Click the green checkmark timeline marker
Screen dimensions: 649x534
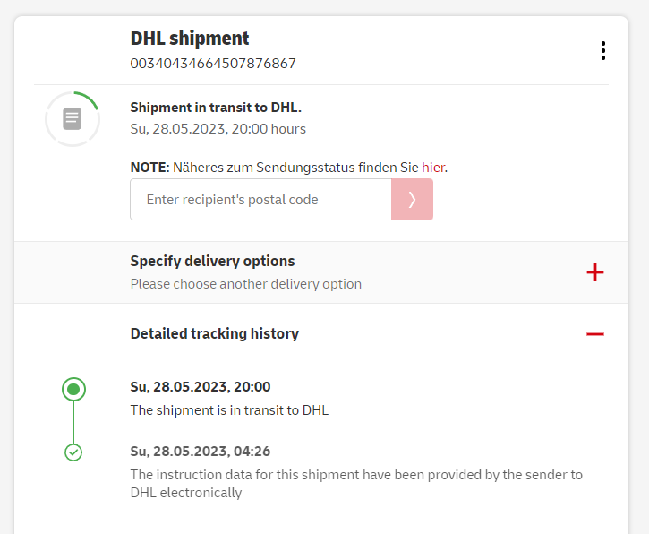(x=73, y=452)
